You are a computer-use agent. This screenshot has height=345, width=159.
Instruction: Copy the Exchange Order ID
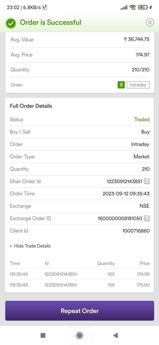click(147, 218)
